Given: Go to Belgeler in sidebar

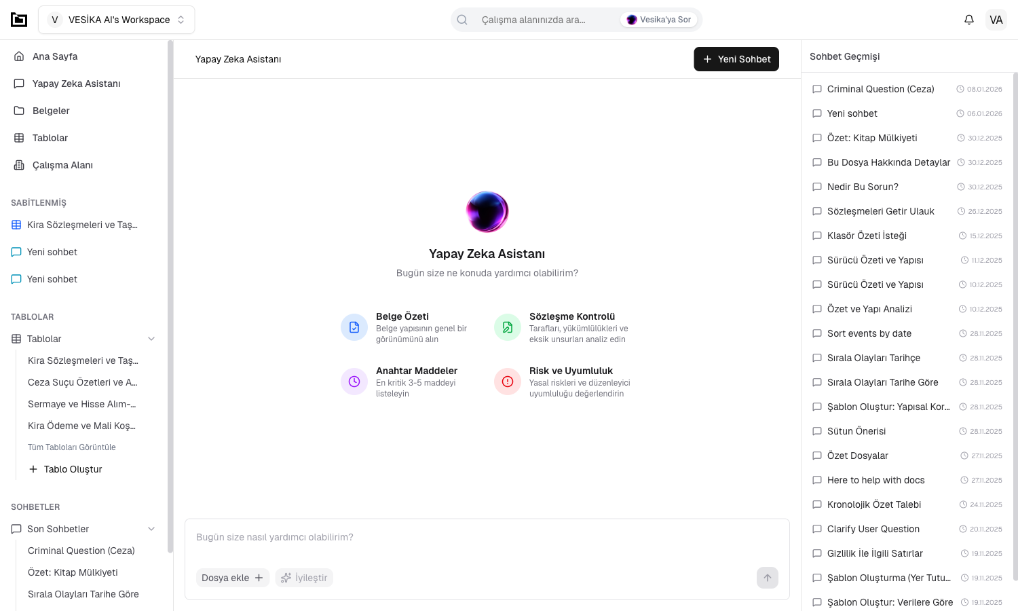Looking at the screenshot, I should (x=51, y=111).
